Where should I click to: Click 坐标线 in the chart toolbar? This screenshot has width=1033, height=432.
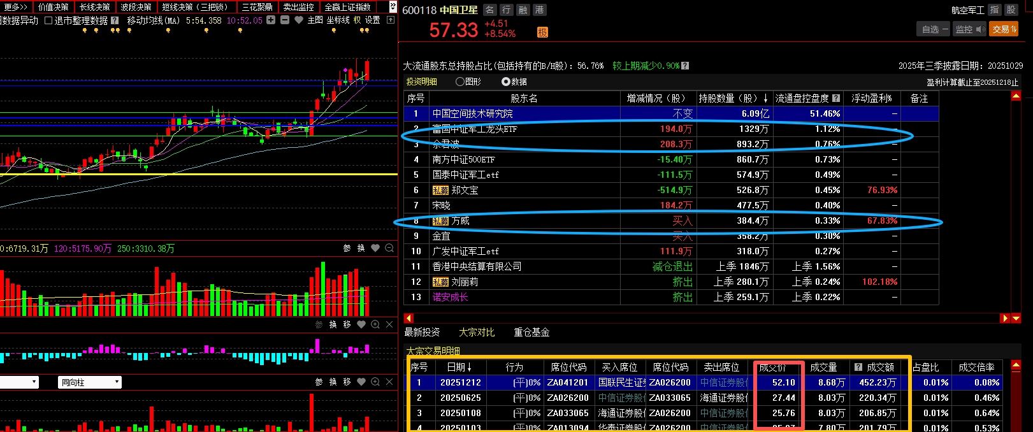[x=338, y=20]
